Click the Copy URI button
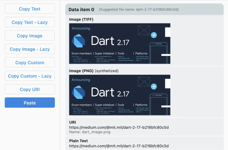Viewport: 228px width, 150px height. 30,89
